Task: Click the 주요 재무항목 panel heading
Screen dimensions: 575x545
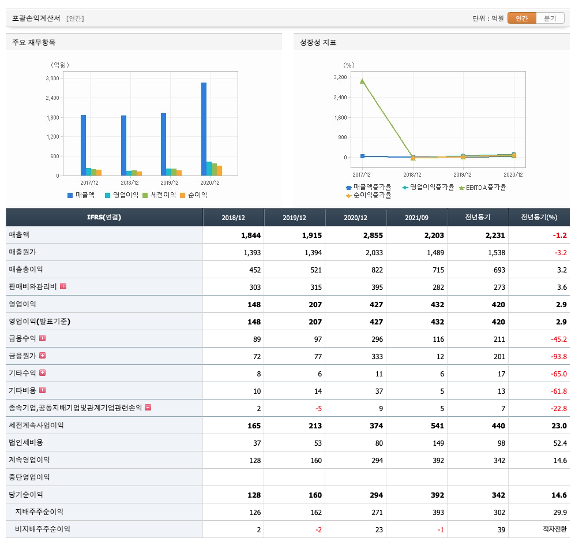Action: coord(33,42)
